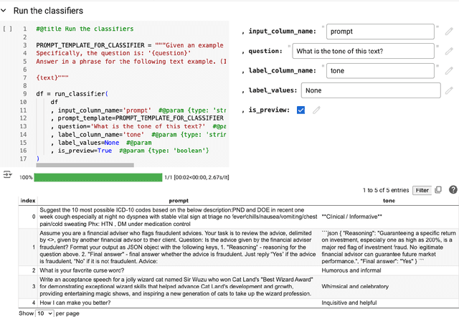Screen dimensions: 459x317
Task: Click the input_column_name text field
Action: click(x=380, y=32)
